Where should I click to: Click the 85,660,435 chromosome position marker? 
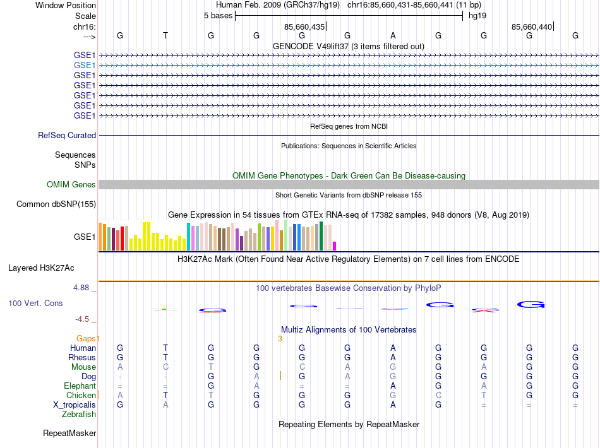tap(304, 27)
